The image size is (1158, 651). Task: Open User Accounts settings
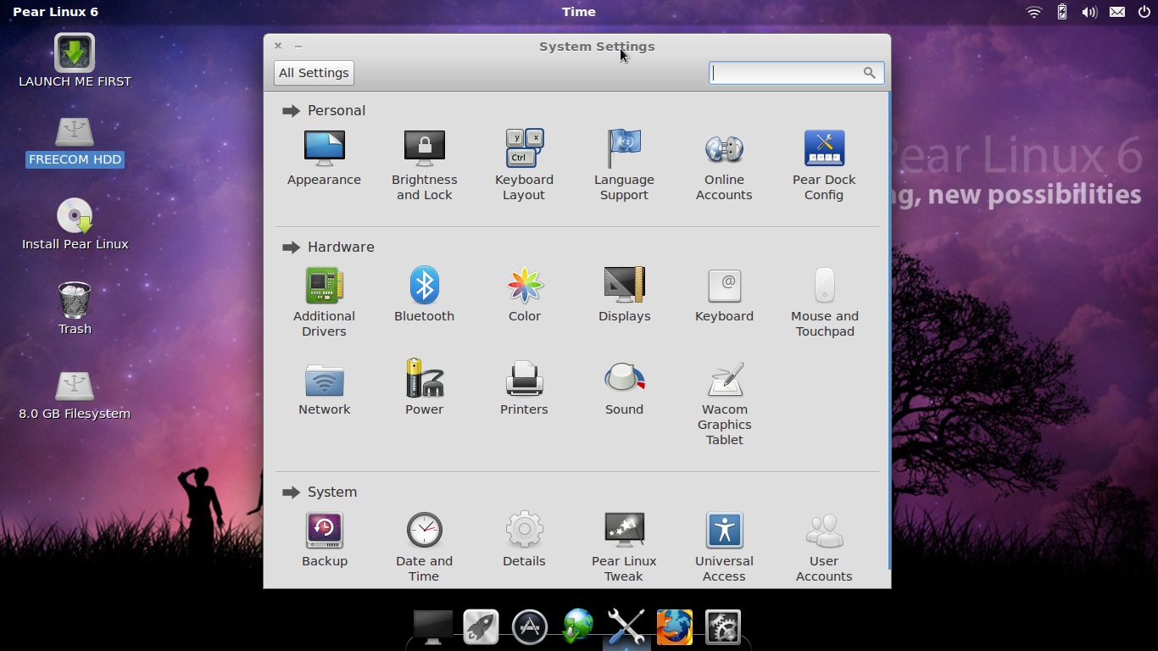point(824,547)
